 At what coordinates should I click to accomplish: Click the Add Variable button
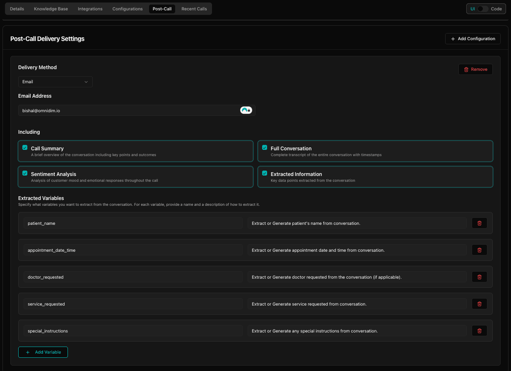click(43, 352)
